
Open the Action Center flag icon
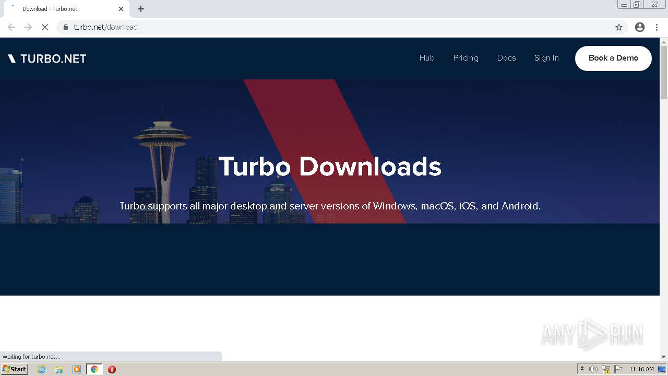point(618,369)
